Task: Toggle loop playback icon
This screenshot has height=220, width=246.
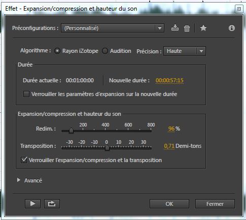Action: point(52,204)
